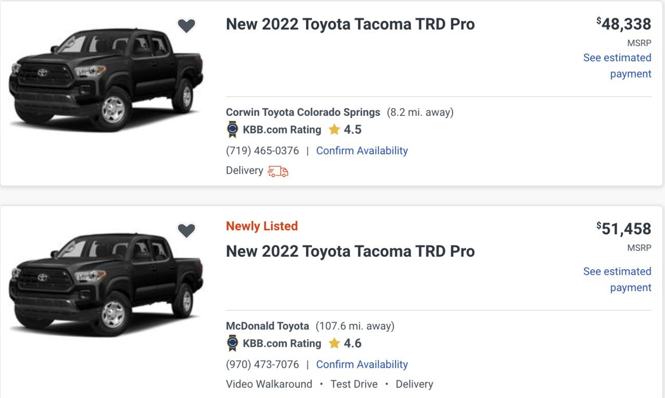Save the $48,338 Tacoma with heart icon
The width and height of the screenshot is (665, 398).
click(186, 25)
